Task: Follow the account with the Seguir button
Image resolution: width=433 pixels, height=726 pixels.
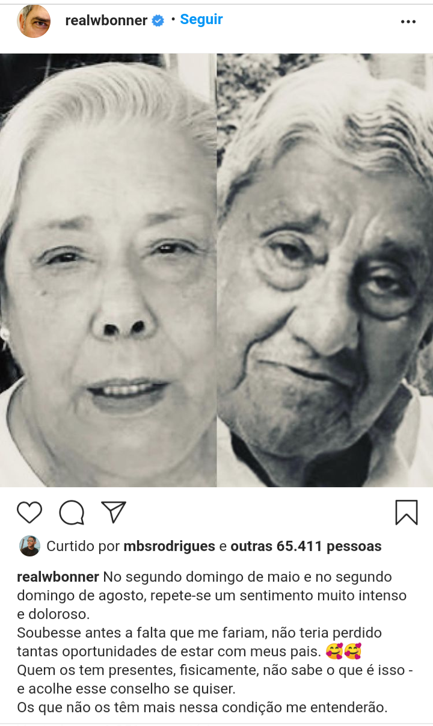Action: (x=201, y=19)
